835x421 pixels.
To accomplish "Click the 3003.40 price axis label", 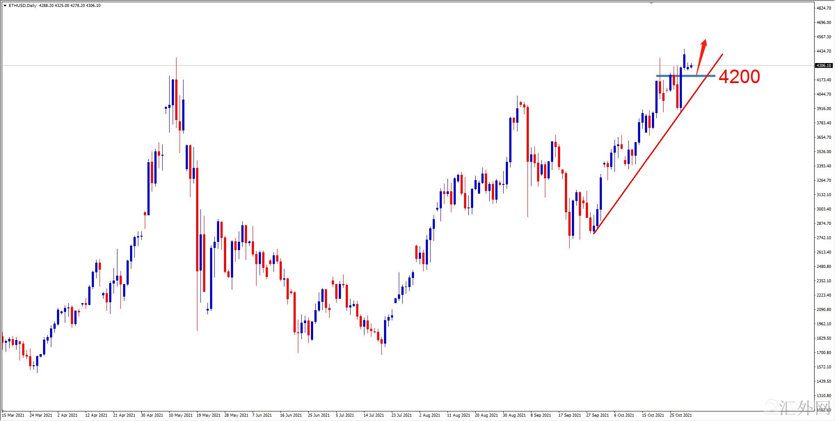I will pos(824,209).
